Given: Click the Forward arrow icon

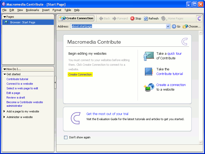Looking at the screenshot, I should click(114, 18).
